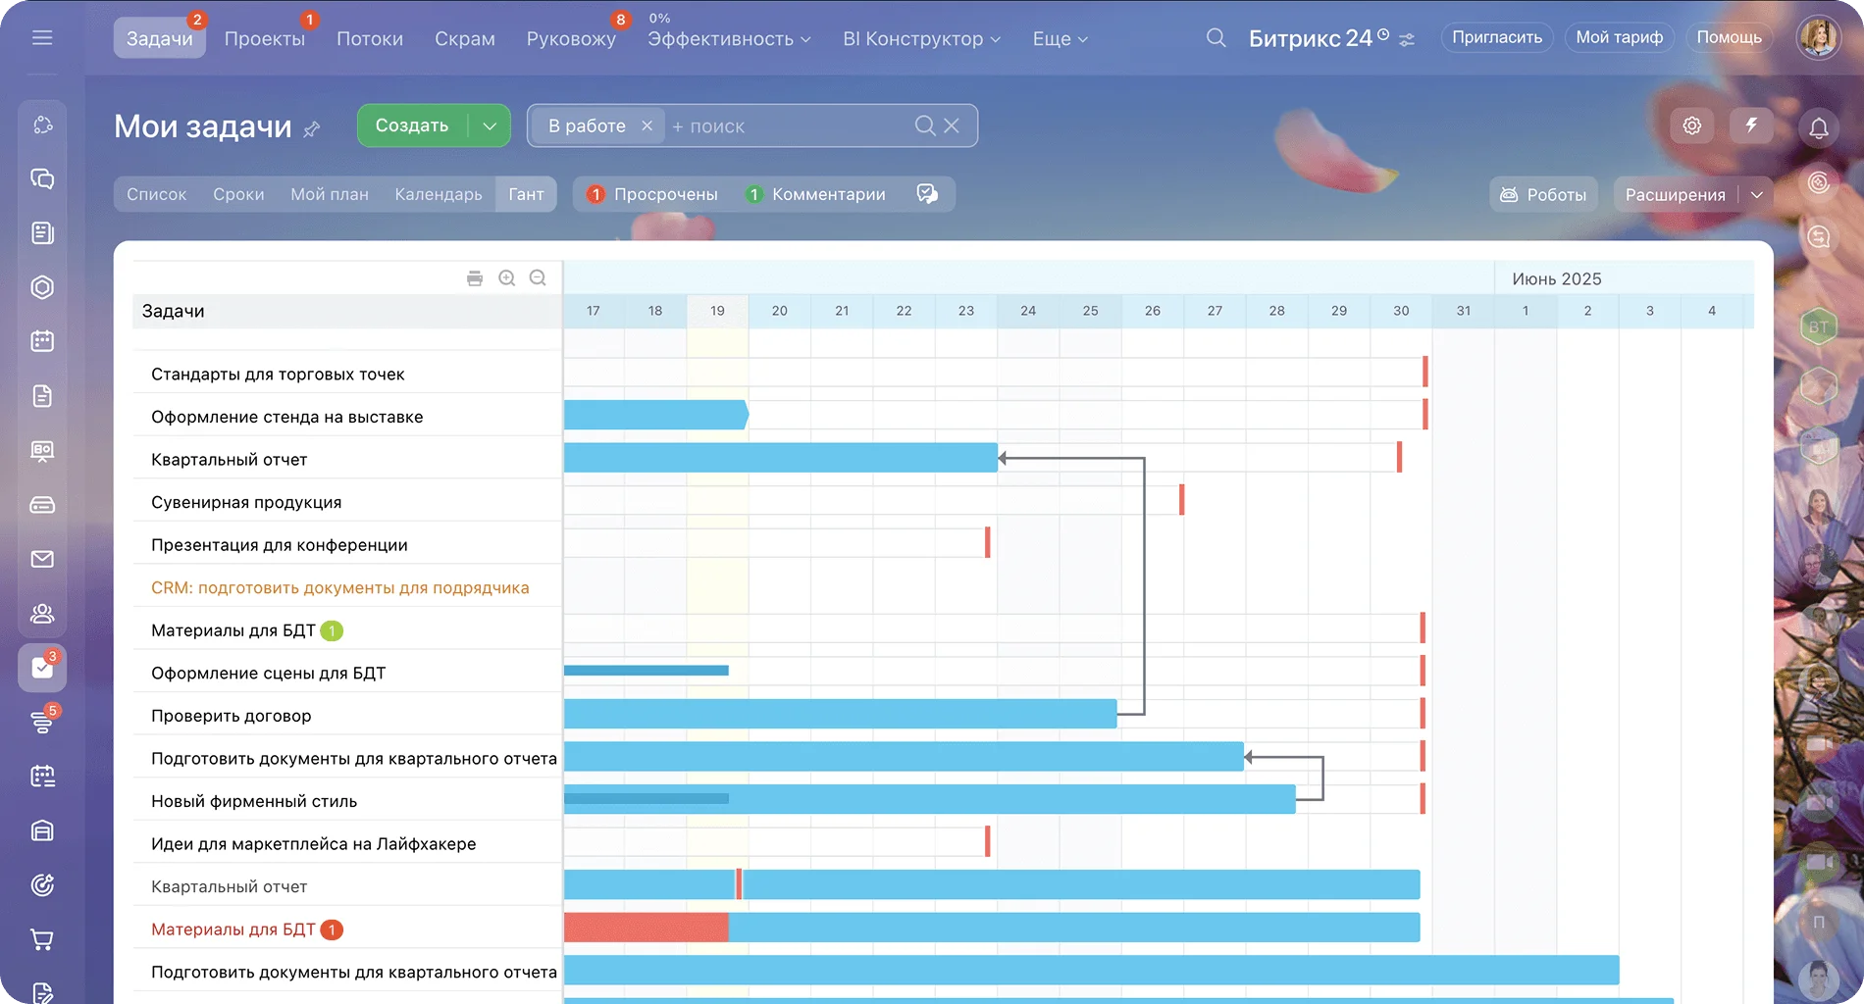Zoom in the Gantt chart scale
Viewport: 1864px width, 1004px height.
point(506,278)
